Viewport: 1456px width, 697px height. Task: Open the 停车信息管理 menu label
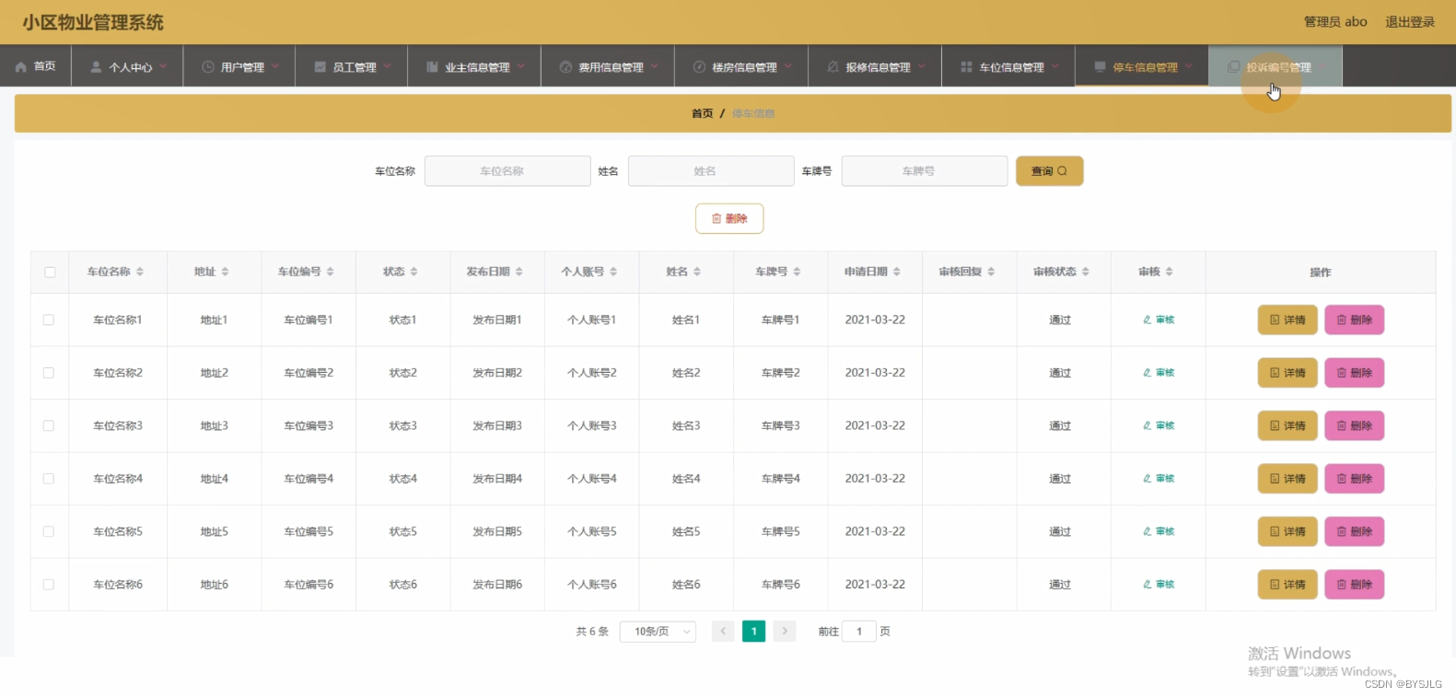coord(1146,67)
